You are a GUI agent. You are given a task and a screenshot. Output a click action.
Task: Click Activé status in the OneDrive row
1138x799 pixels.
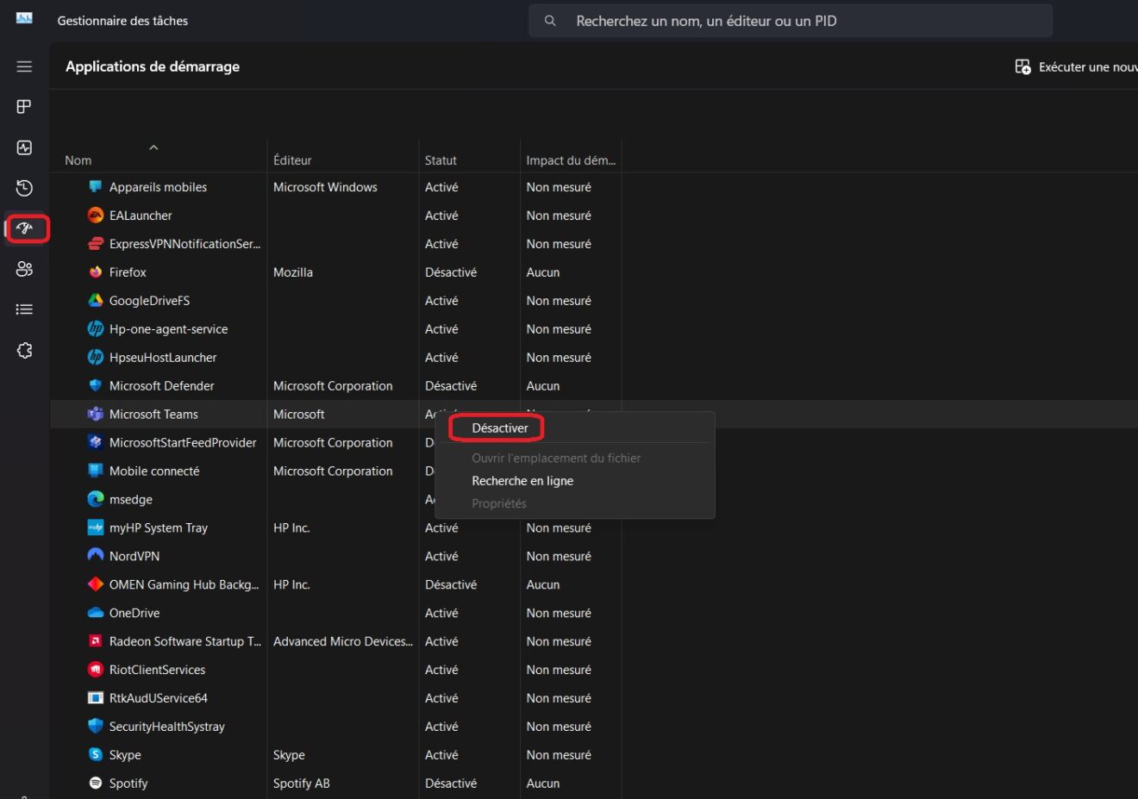(x=441, y=613)
